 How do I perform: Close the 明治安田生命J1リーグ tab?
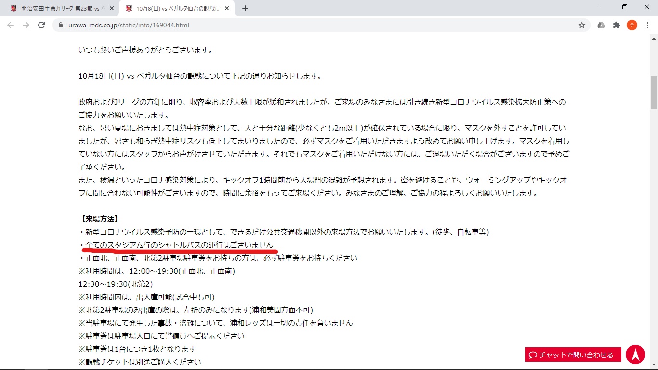(112, 8)
